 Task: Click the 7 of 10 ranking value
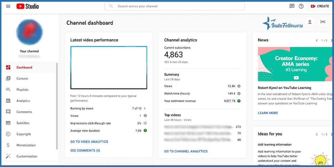pos(137,109)
